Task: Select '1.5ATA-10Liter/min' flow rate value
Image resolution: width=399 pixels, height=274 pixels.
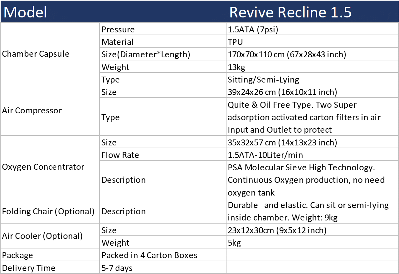Action: click(x=265, y=155)
